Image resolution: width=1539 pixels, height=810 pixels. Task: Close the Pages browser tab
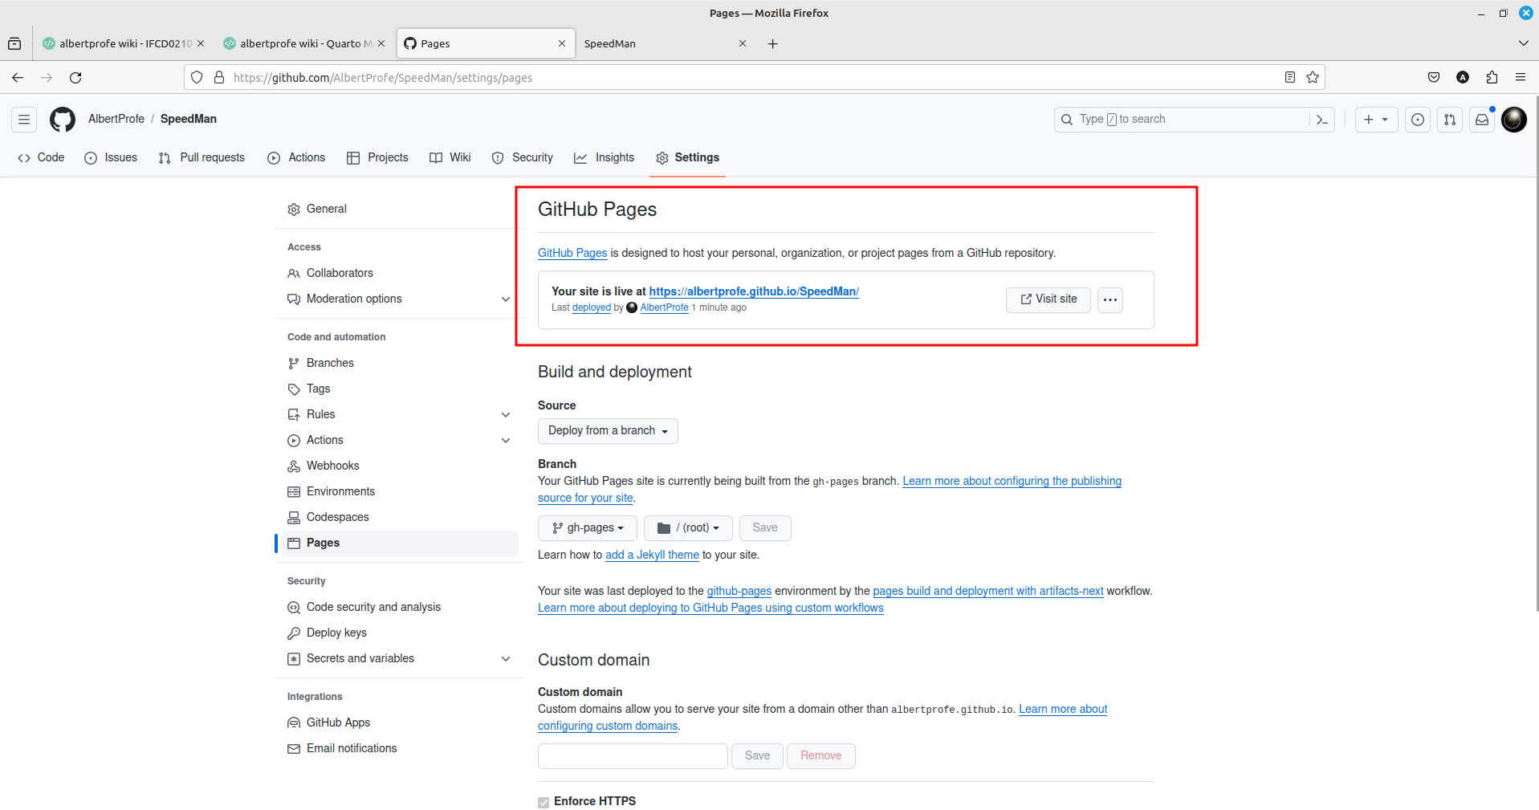(x=562, y=44)
